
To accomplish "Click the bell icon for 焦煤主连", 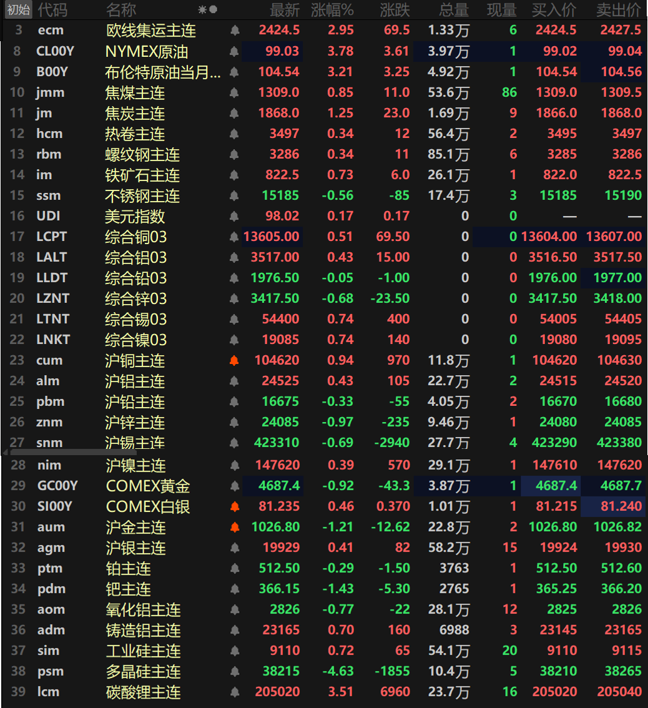I will click(x=234, y=92).
